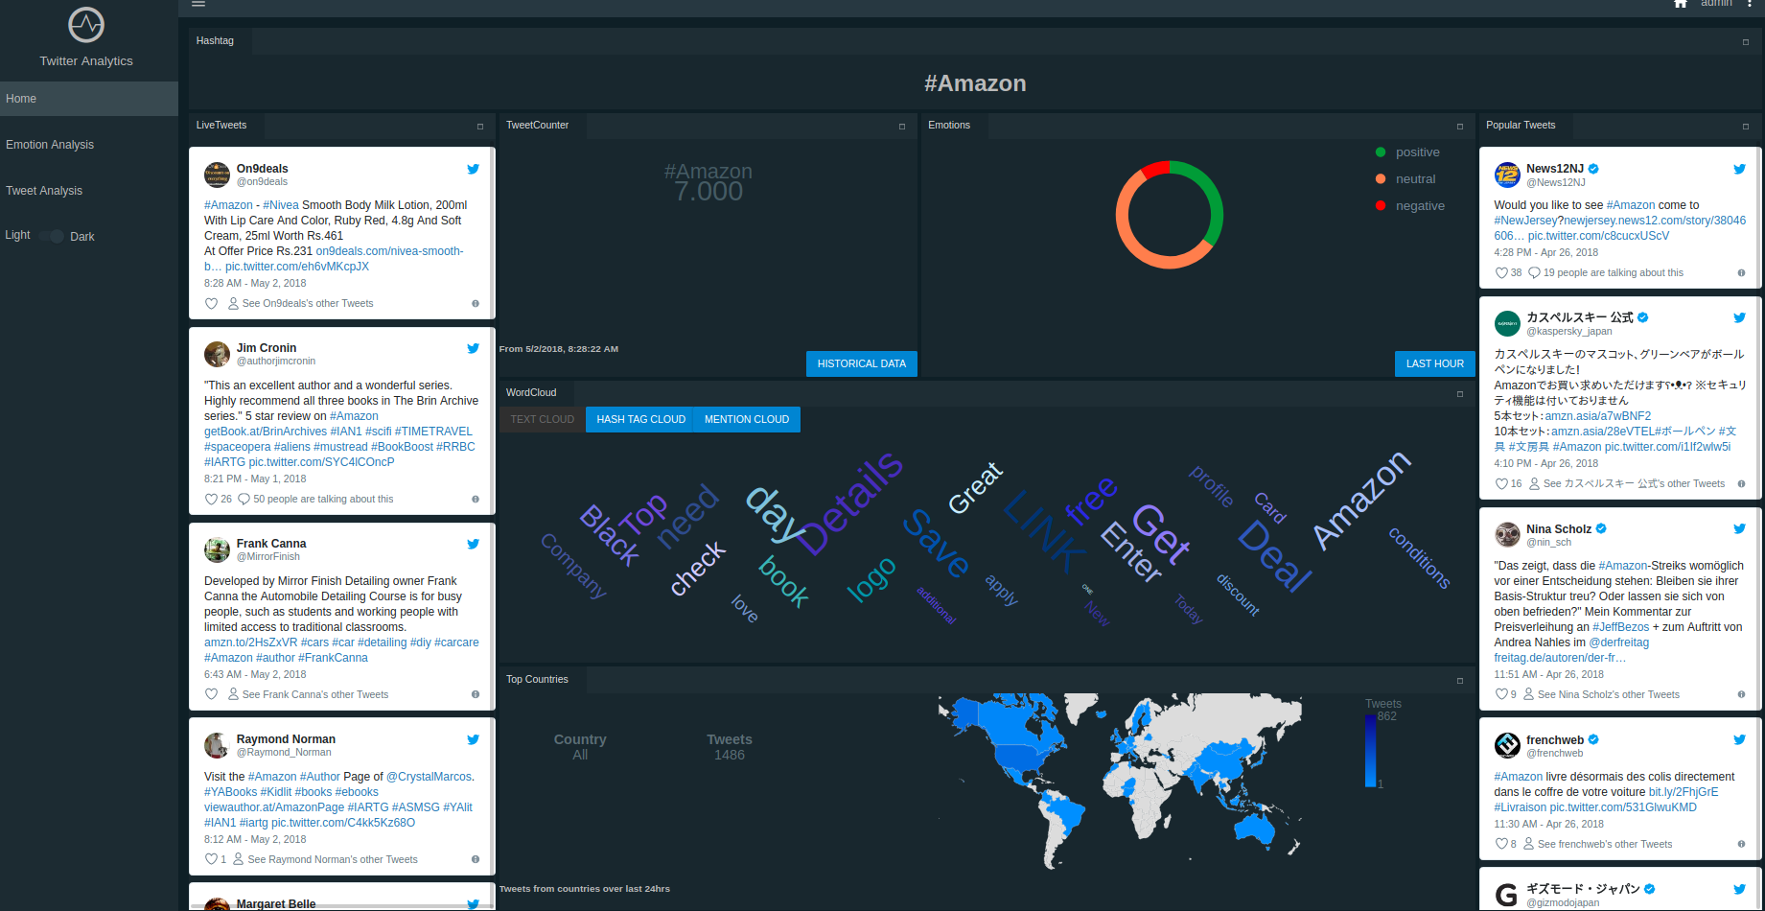Maximize the Popular Tweets panel
Screen dimensions: 1765x911
(1746, 127)
